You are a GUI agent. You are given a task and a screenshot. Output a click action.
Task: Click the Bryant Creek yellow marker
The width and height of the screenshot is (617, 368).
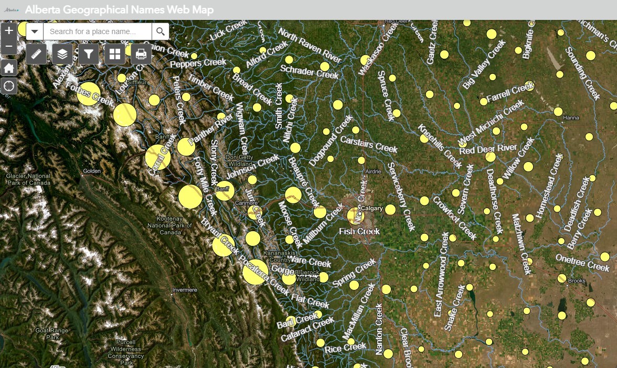point(224,245)
